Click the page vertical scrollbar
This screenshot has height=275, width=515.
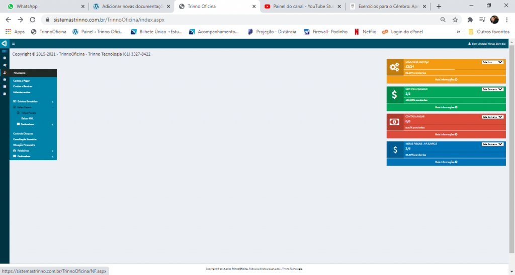pos(511,149)
